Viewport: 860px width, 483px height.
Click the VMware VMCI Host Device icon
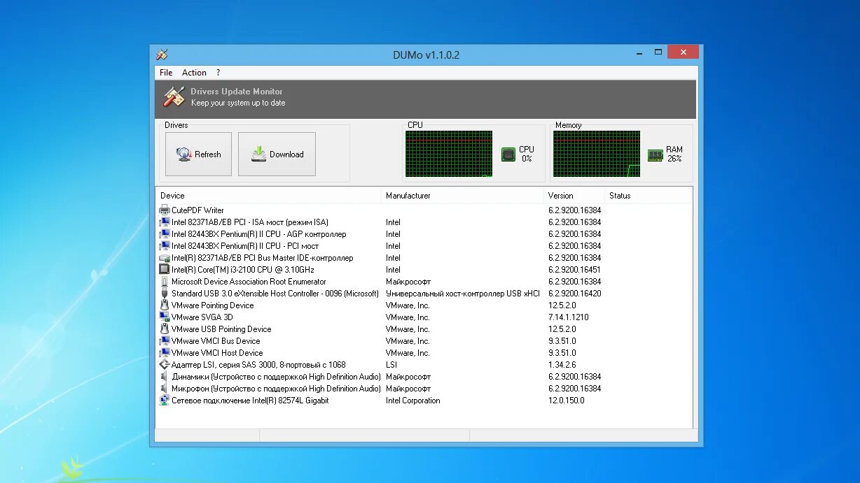click(165, 353)
